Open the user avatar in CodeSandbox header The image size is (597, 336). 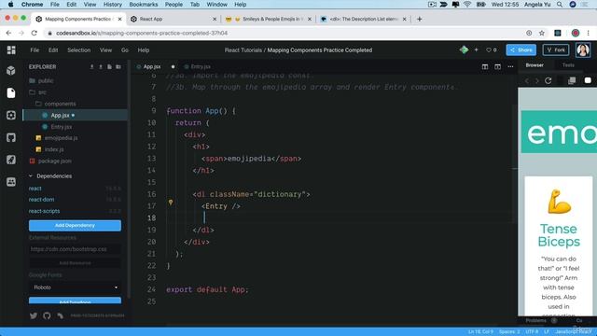(x=583, y=49)
